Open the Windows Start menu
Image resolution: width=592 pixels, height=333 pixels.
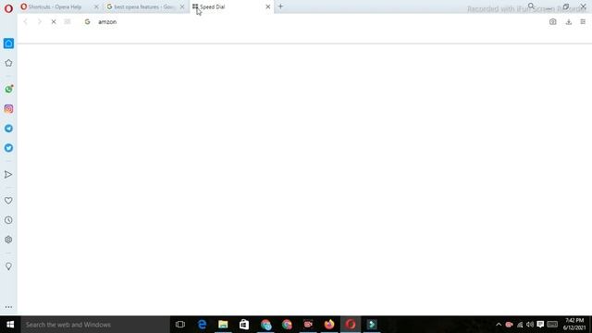(10, 325)
